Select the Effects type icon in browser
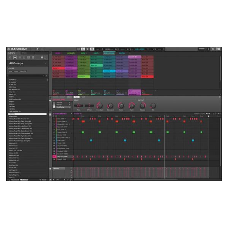228x228 pixels. pos(28,57)
